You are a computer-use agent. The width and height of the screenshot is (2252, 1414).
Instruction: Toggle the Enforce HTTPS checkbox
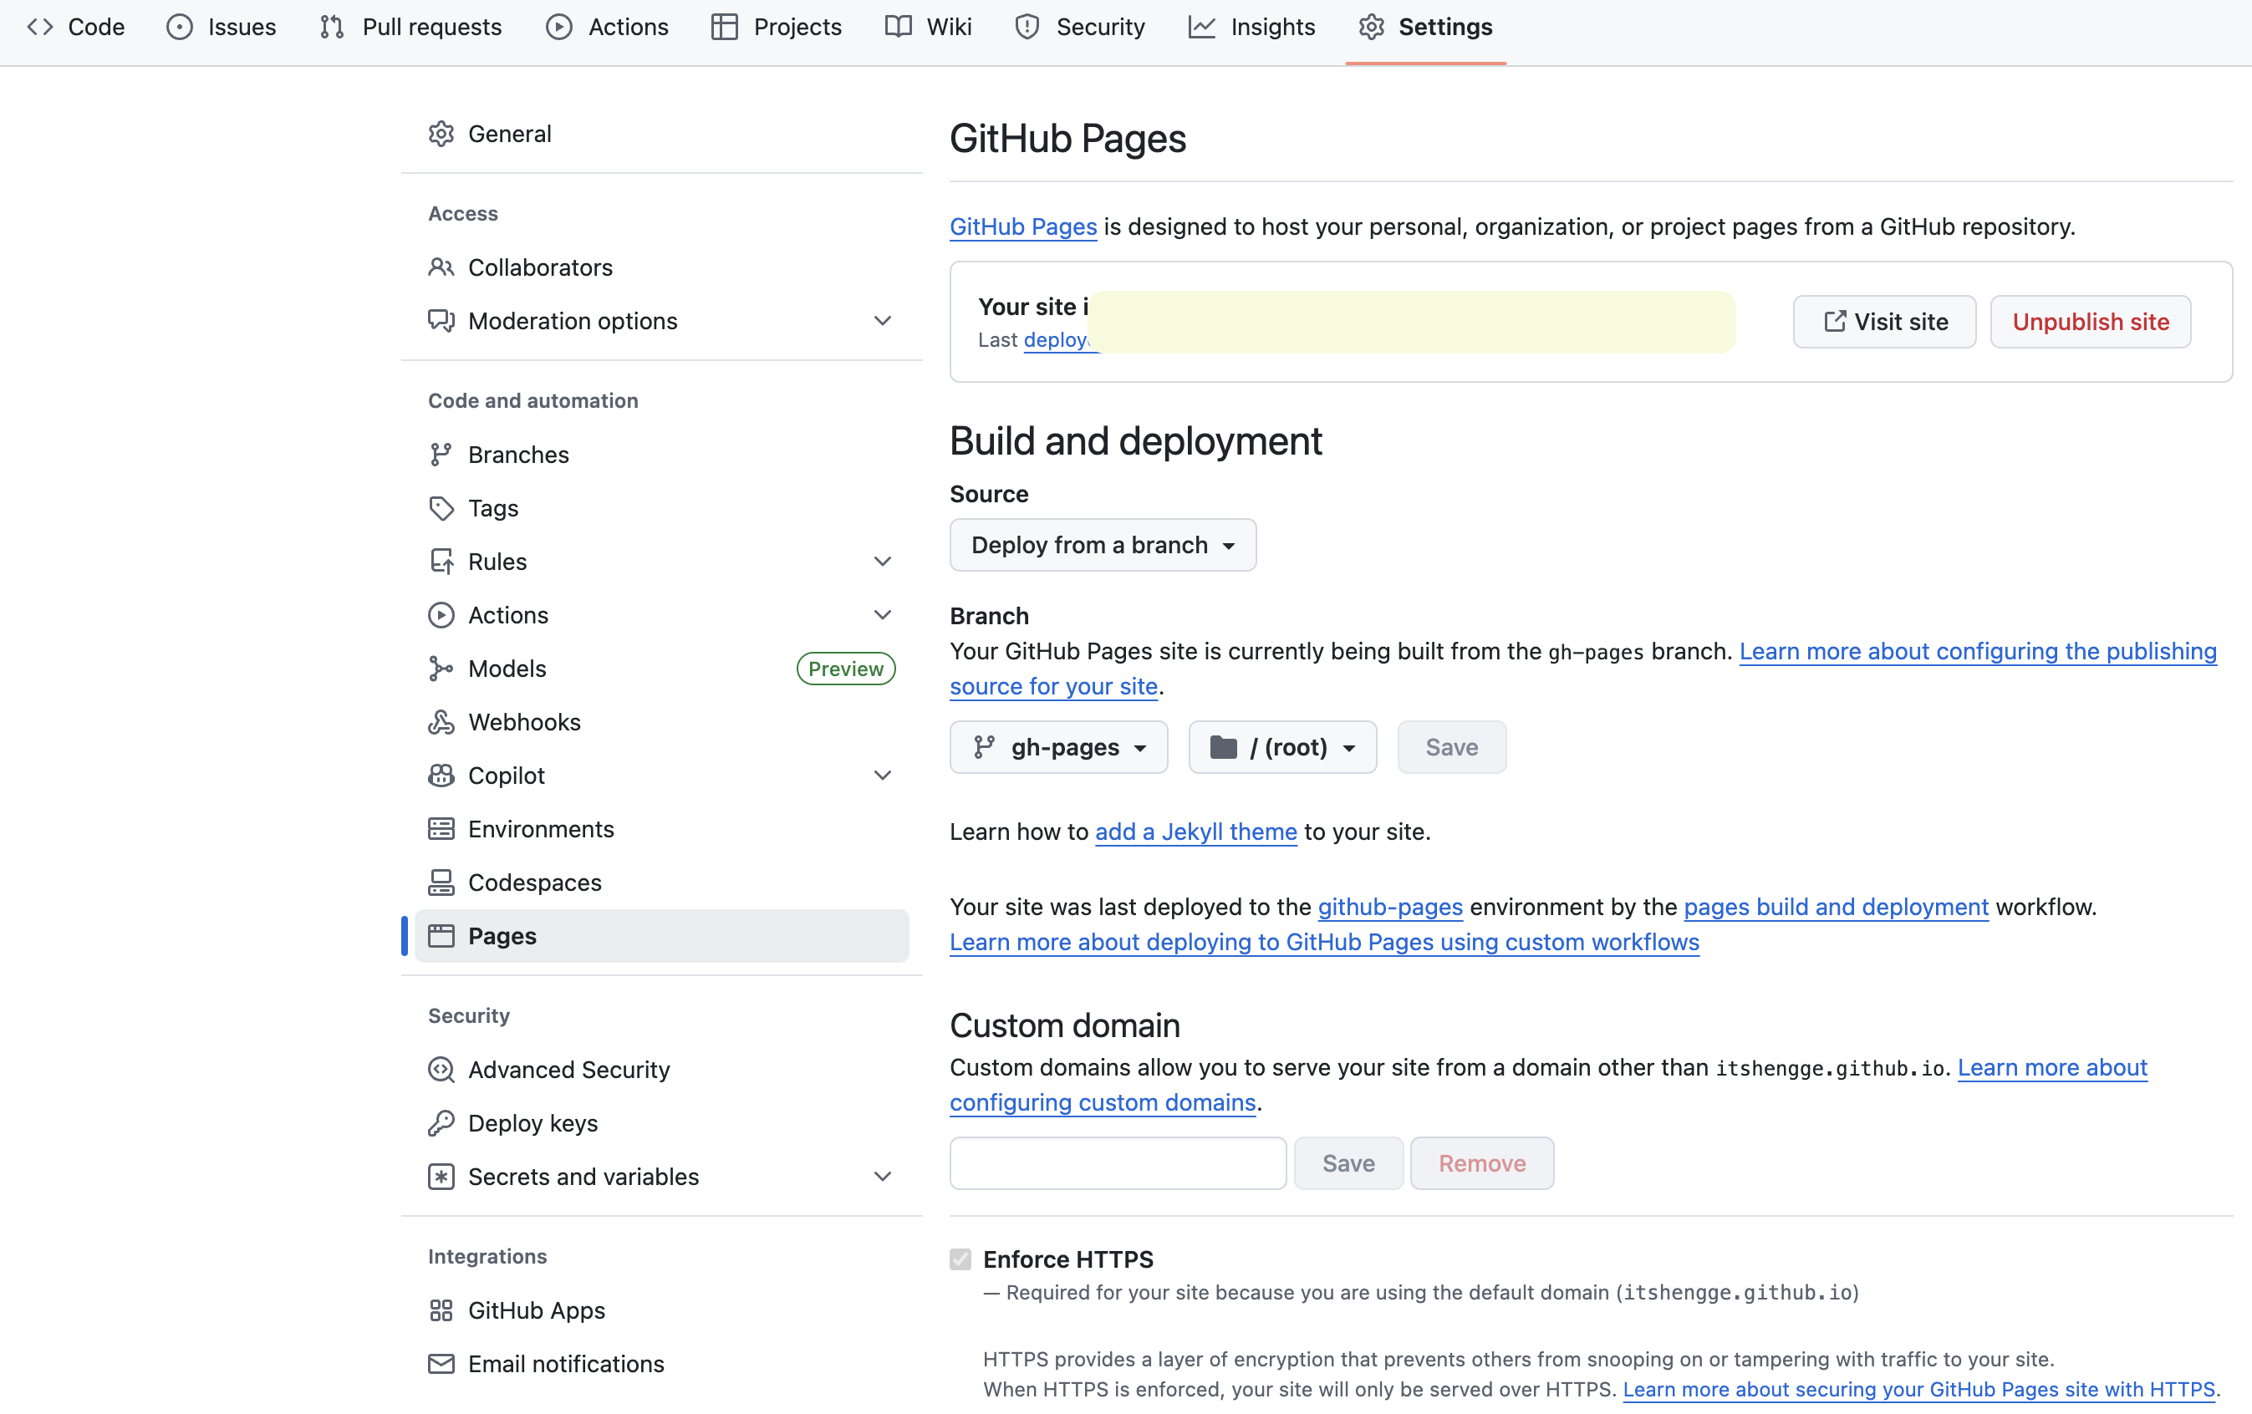pyautogui.click(x=960, y=1259)
